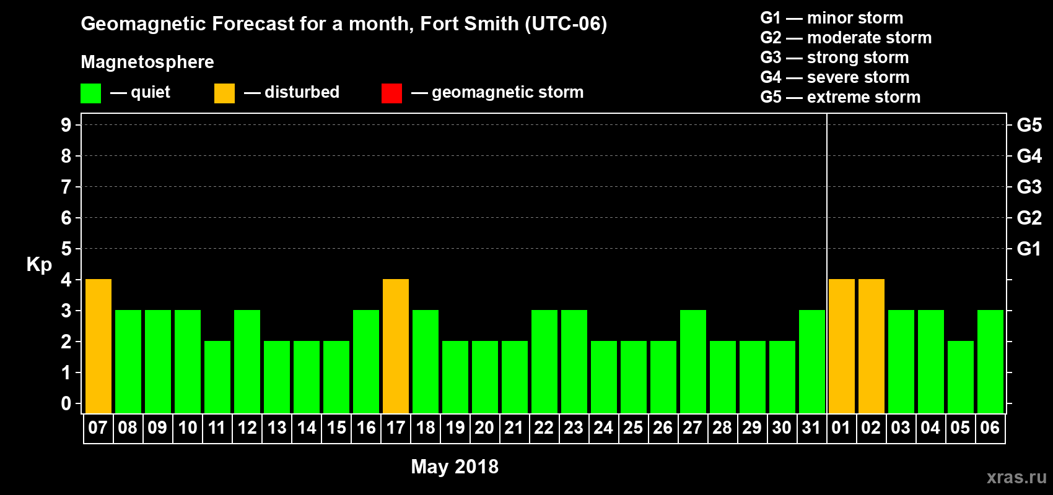1053x495 pixels.
Task: Select the green bar above day 31
Action: click(812, 362)
